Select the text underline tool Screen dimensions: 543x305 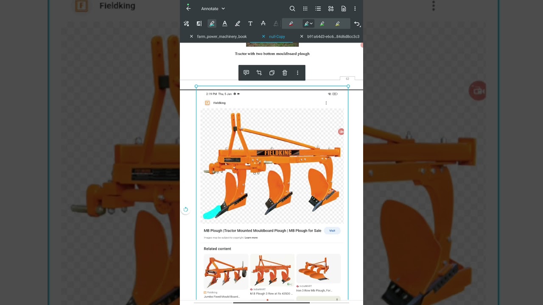[224, 24]
